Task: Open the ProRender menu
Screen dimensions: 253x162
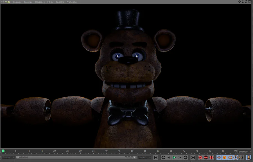Action: pos(72,2)
